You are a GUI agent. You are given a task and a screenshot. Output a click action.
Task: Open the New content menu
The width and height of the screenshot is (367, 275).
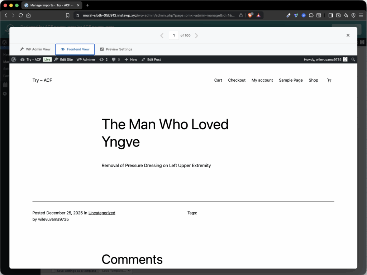point(130,60)
